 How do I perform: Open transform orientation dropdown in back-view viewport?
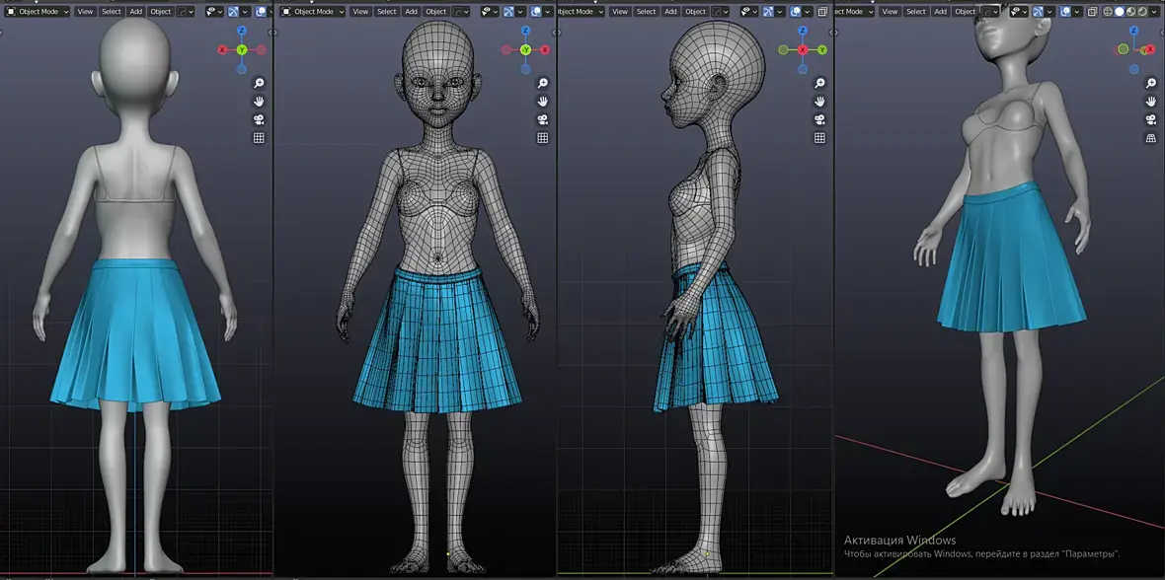pyautogui.click(x=186, y=11)
